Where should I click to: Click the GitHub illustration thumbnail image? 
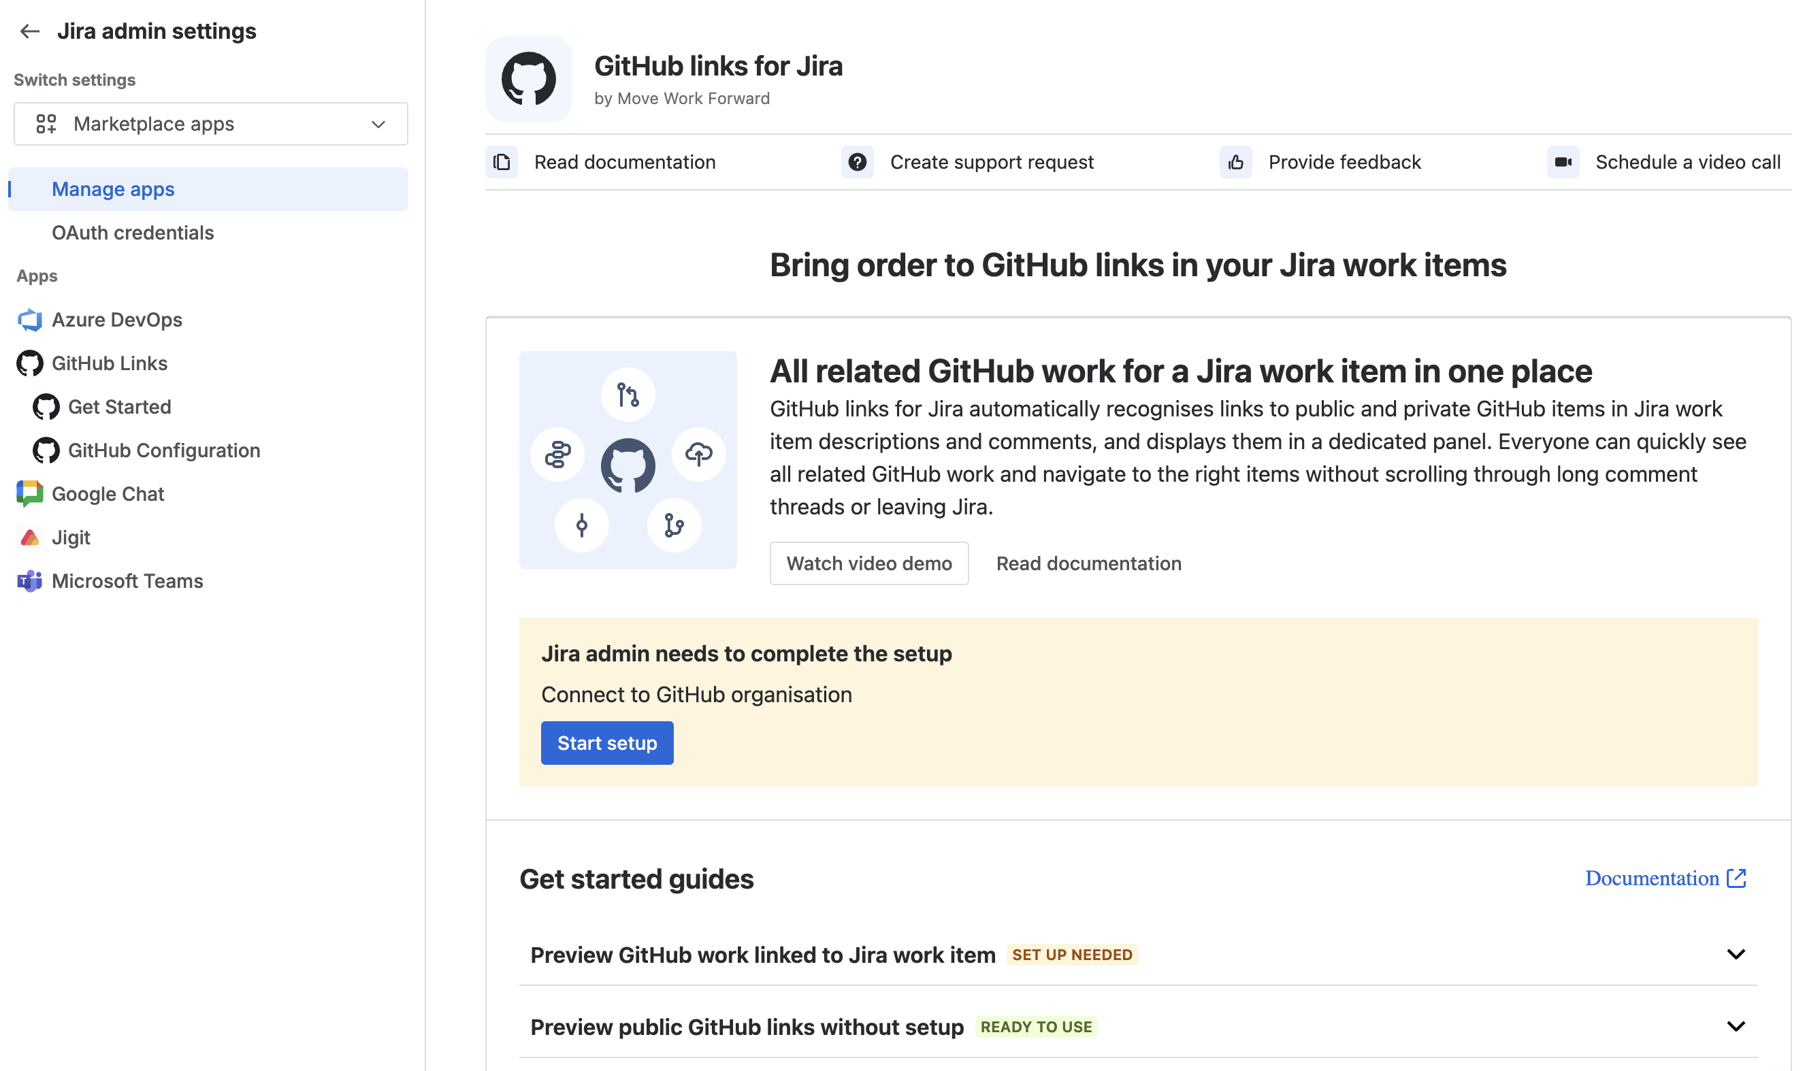pyautogui.click(x=628, y=460)
